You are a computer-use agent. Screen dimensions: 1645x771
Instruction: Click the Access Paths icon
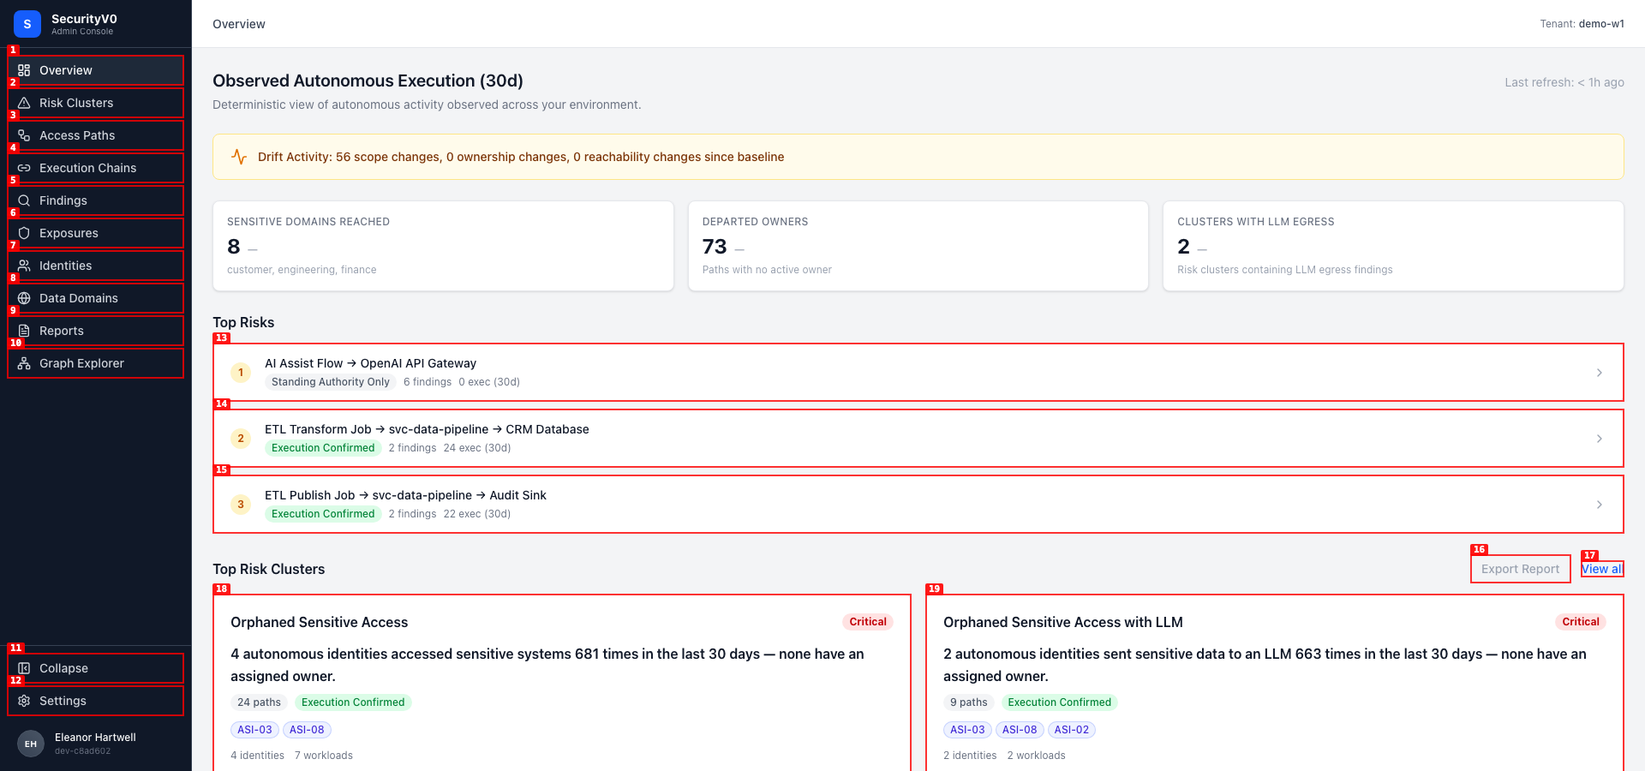(x=24, y=135)
